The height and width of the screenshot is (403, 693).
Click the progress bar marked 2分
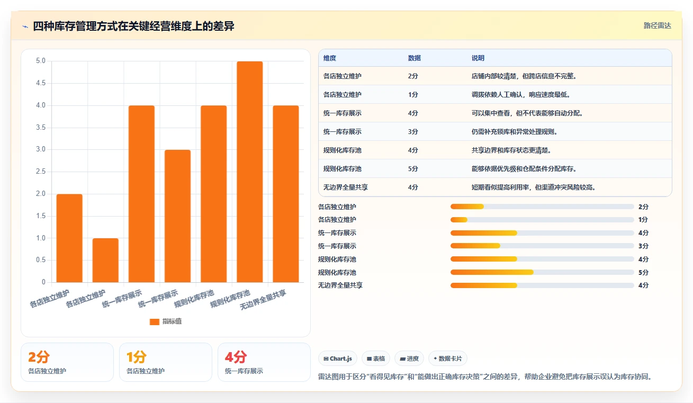[542, 207]
